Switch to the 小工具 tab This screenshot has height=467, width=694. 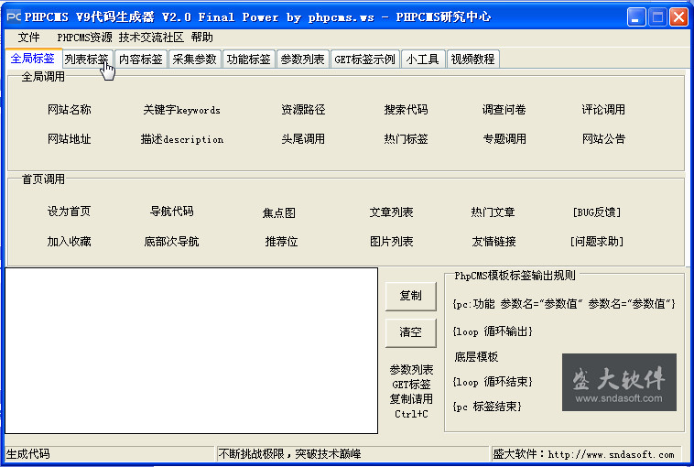[x=422, y=59]
